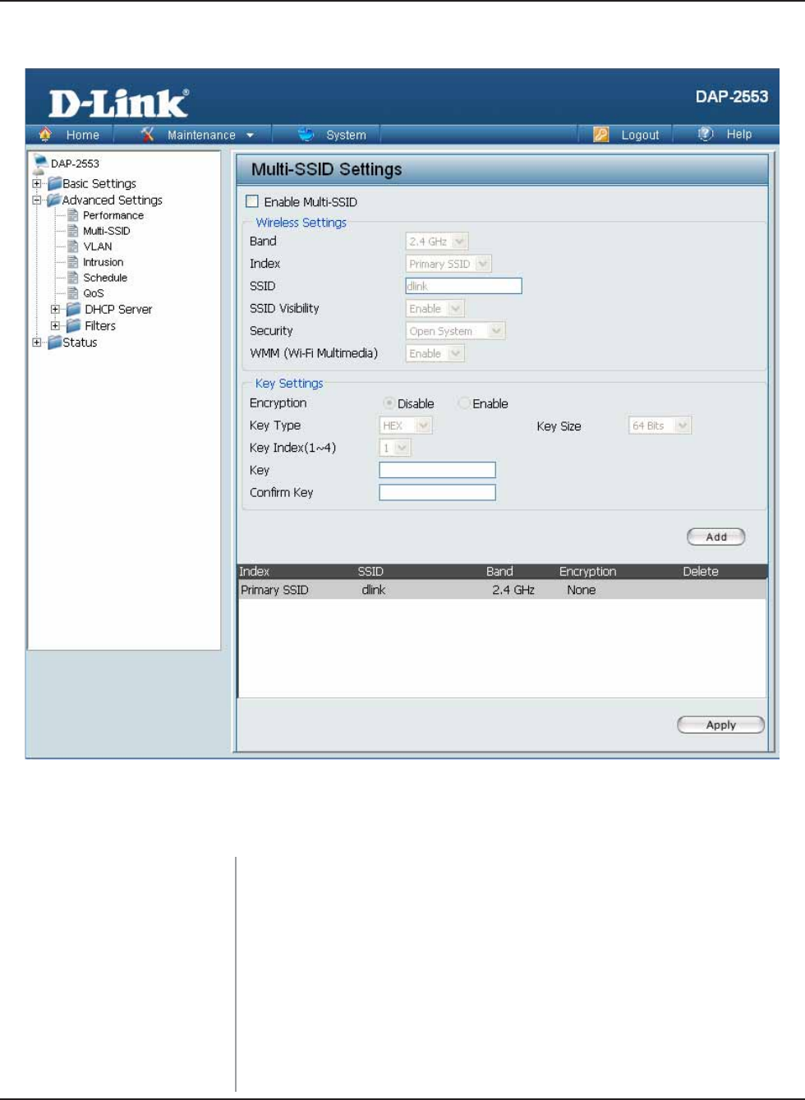Image resolution: width=805 pixels, height=1100 pixels.
Task: Expand the DHCP Server tree node
Action: coord(55,310)
